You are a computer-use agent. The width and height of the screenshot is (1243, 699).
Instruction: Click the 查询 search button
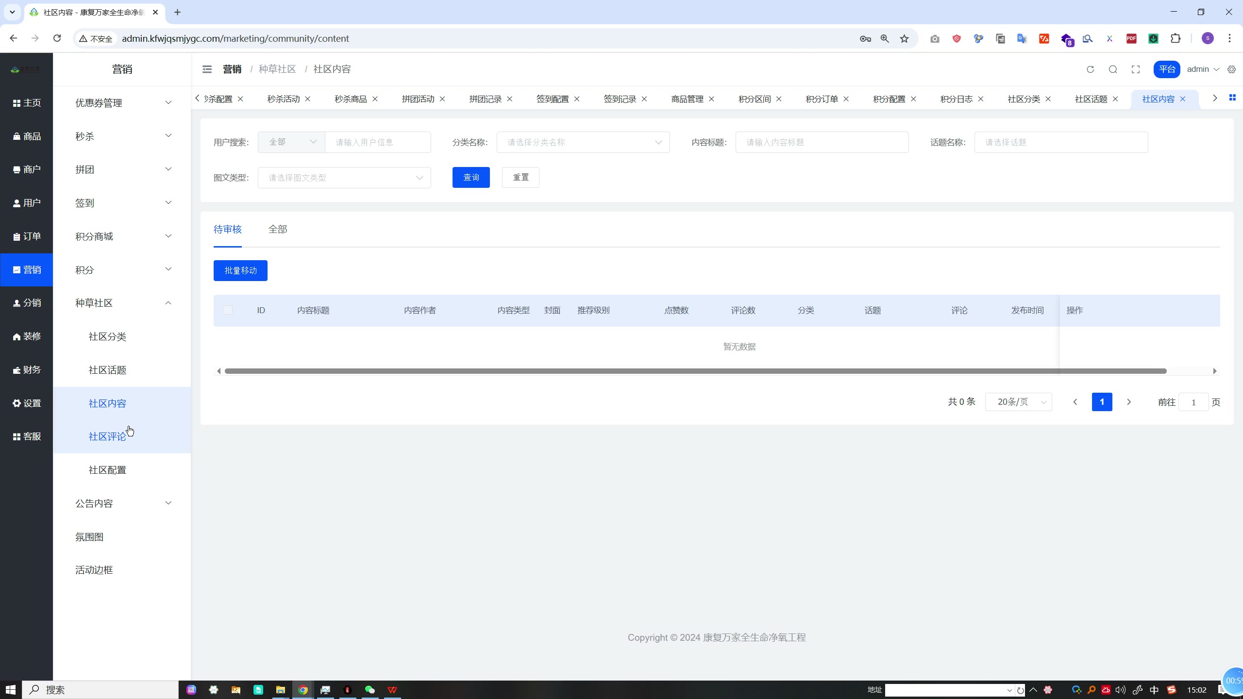(471, 177)
